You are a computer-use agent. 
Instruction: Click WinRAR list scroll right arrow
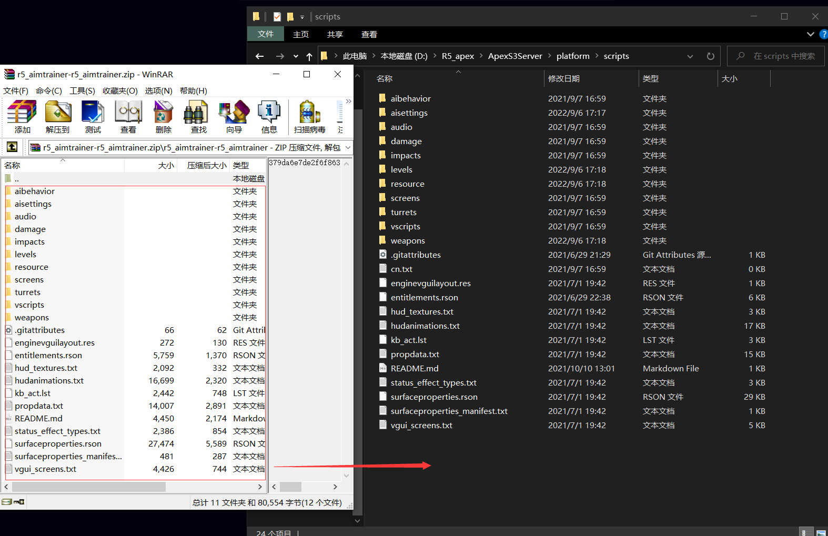coord(260,487)
